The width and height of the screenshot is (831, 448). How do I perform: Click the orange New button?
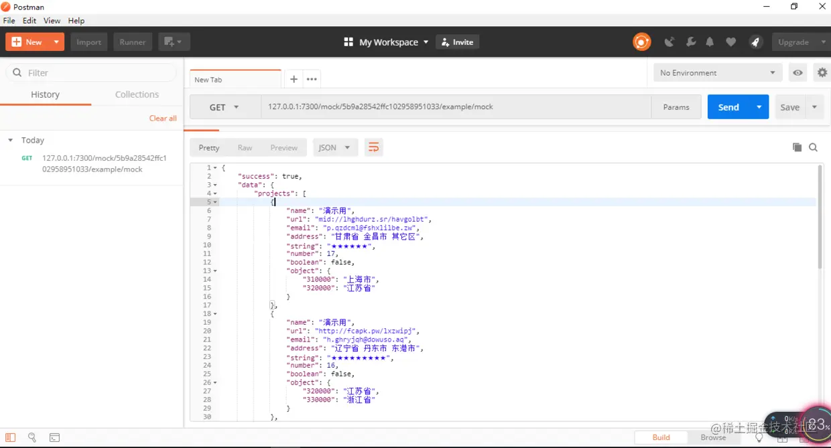click(27, 42)
